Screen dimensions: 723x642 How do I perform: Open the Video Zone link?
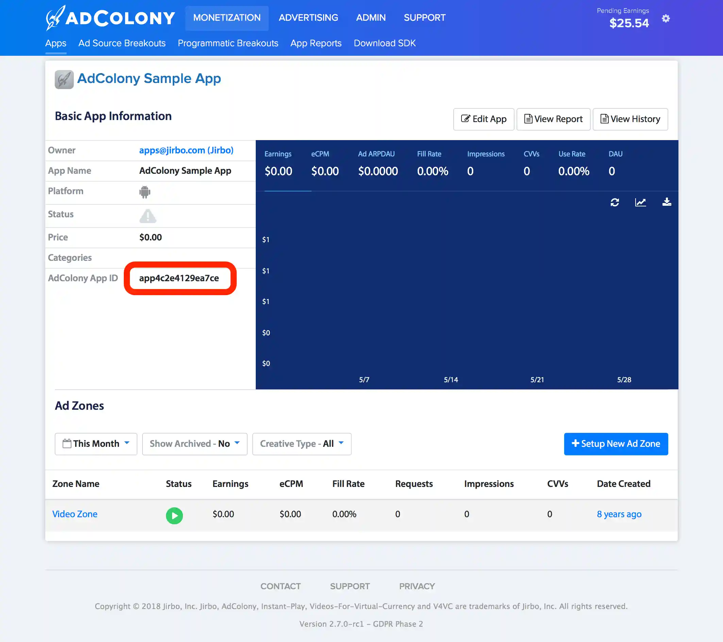[x=74, y=514]
